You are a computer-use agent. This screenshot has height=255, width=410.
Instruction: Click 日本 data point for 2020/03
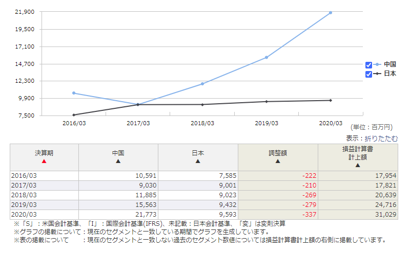(x=331, y=100)
